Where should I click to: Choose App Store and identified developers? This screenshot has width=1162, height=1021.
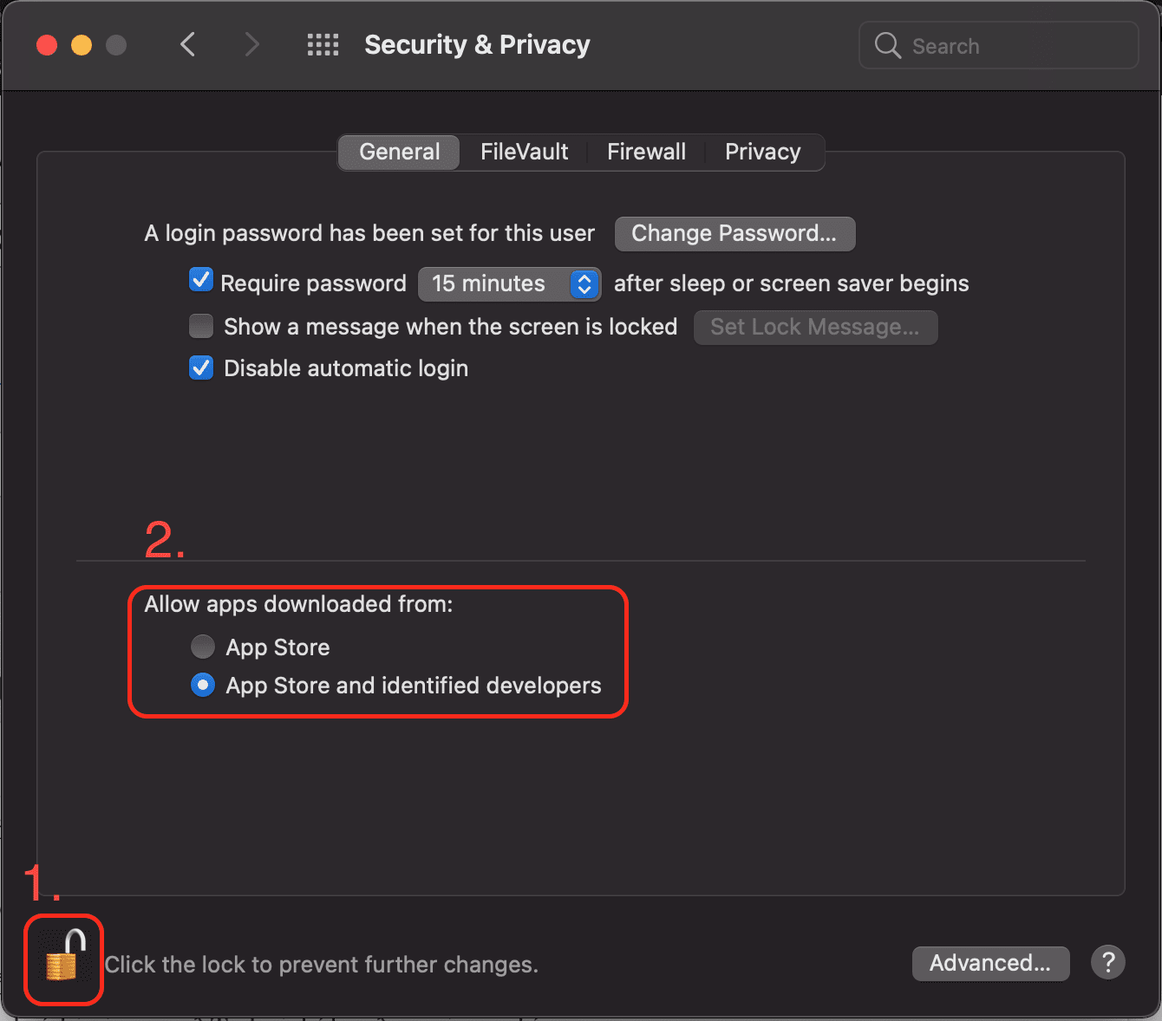pyautogui.click(x=202, y=685)
